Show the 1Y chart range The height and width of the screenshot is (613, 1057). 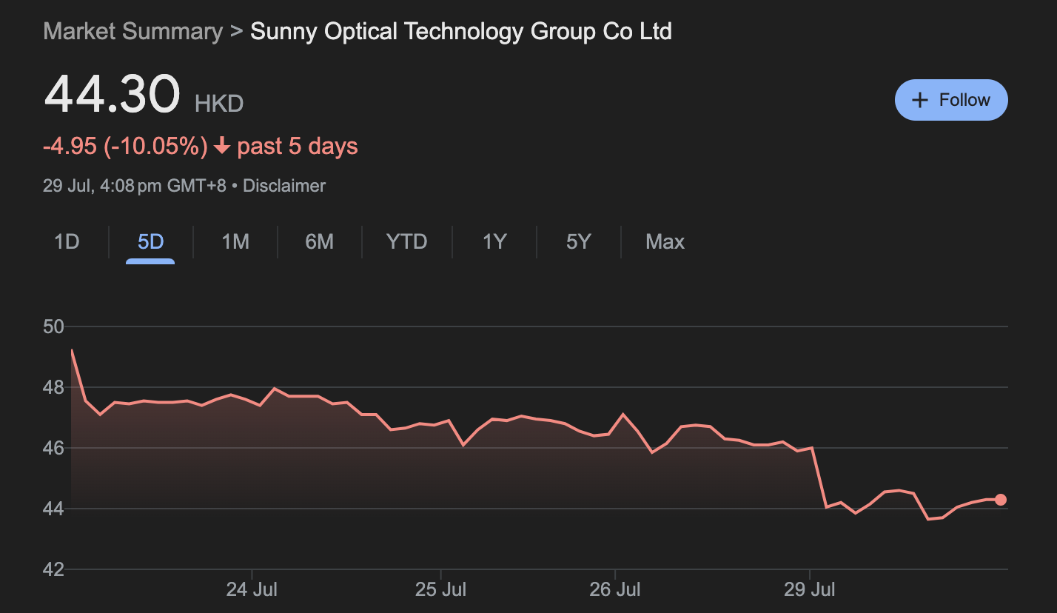point(494,242)
